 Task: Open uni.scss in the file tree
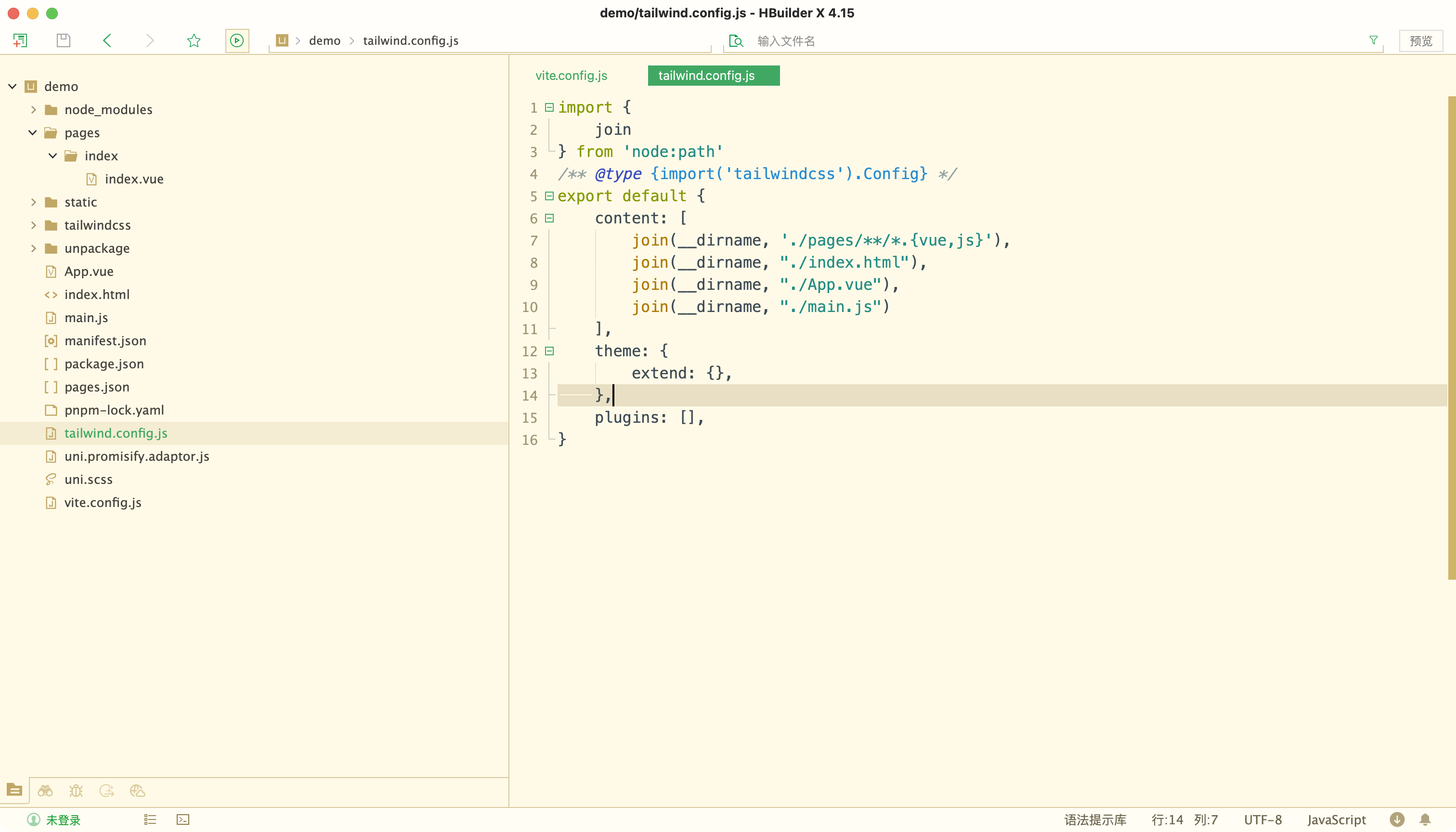(89, 480)
